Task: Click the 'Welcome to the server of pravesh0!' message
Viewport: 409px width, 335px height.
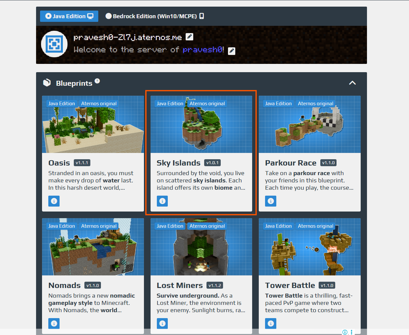Action: (149, 50)
